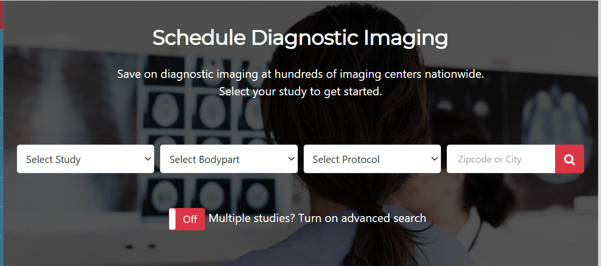Click "Select your study to get started" text
The height and width of the screenshot is (266, 601).
click(x=300, y=91)
